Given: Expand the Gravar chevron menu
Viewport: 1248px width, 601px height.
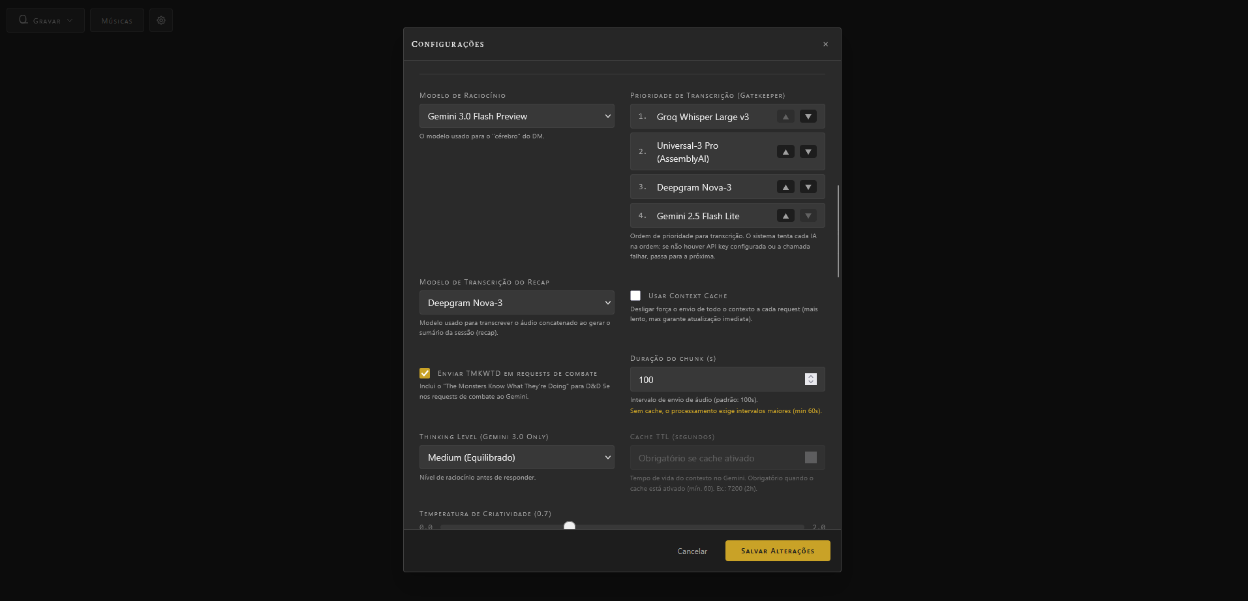Looking at the screenshot, I should 70,20.
